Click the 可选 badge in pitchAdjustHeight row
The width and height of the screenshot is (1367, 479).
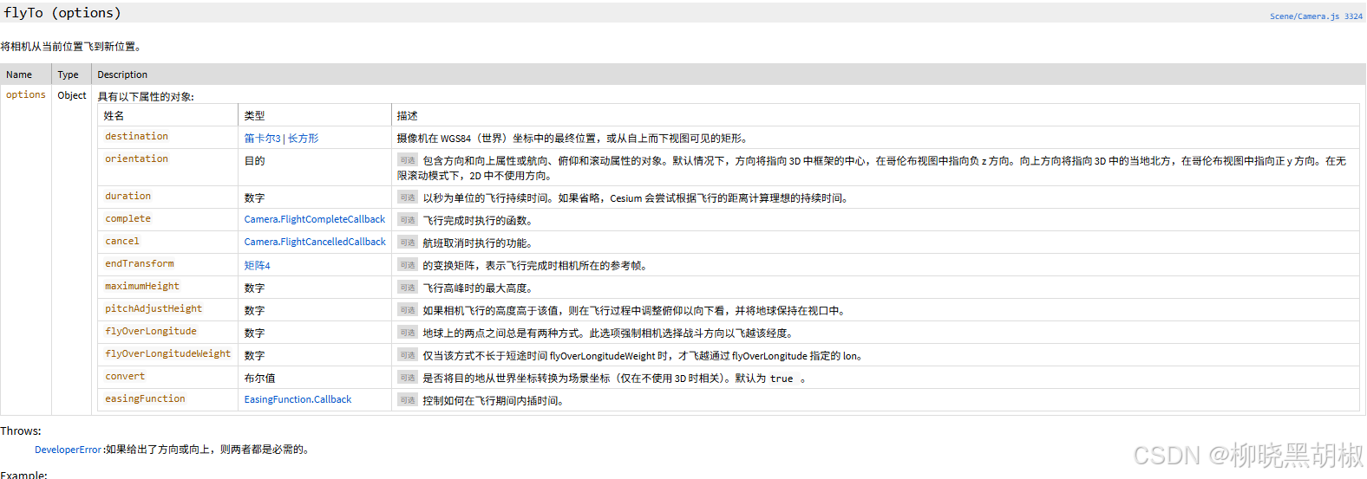click(408, 310)
